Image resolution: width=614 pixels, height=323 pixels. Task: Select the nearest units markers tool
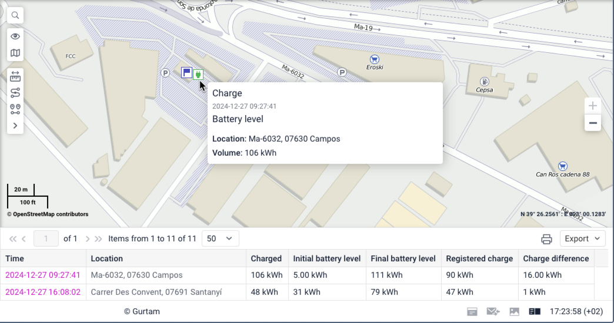click(x=15, y=109)
